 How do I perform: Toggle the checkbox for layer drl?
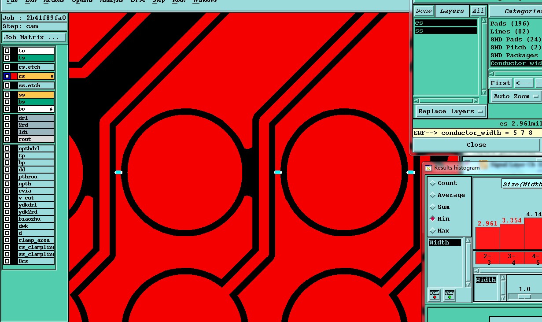[x=7, y=118]
